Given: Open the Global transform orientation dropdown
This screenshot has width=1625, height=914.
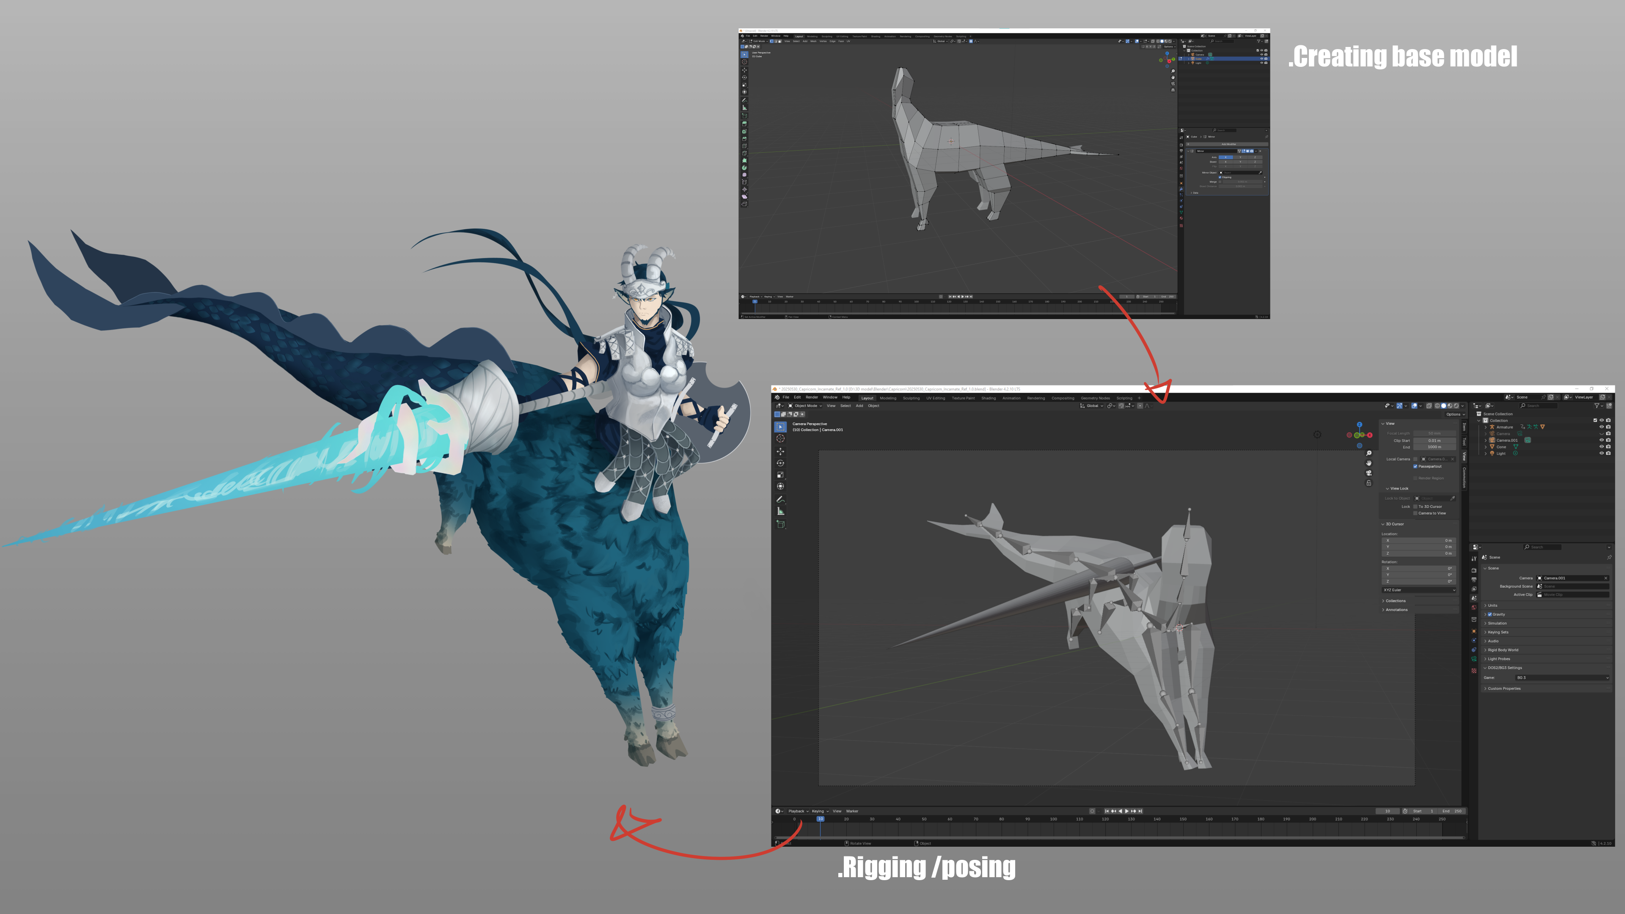Looking at the screenshot, I should 1092,406.
